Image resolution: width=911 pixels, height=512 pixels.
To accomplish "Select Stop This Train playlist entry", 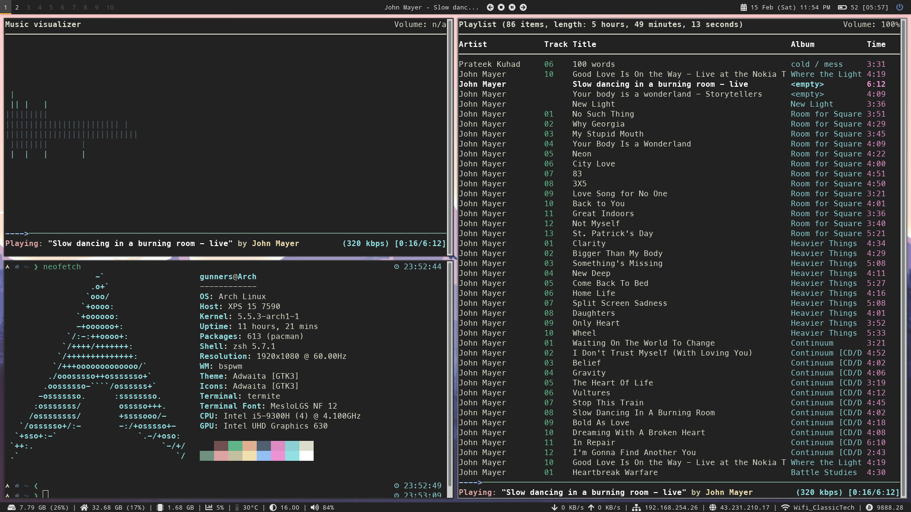I will [x=608, y=402].
